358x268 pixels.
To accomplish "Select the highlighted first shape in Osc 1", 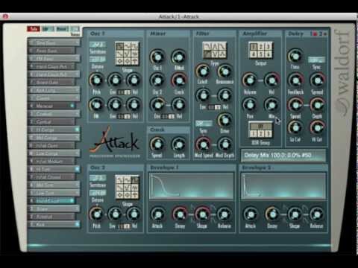I will (120, 46).
